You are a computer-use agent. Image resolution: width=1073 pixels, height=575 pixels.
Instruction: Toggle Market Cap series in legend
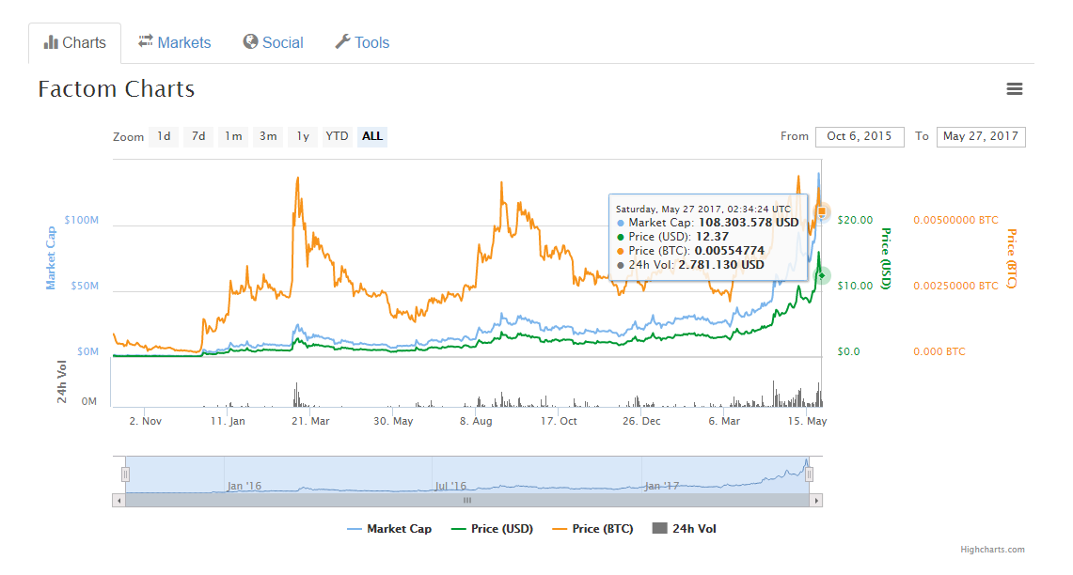pos(389,529)
